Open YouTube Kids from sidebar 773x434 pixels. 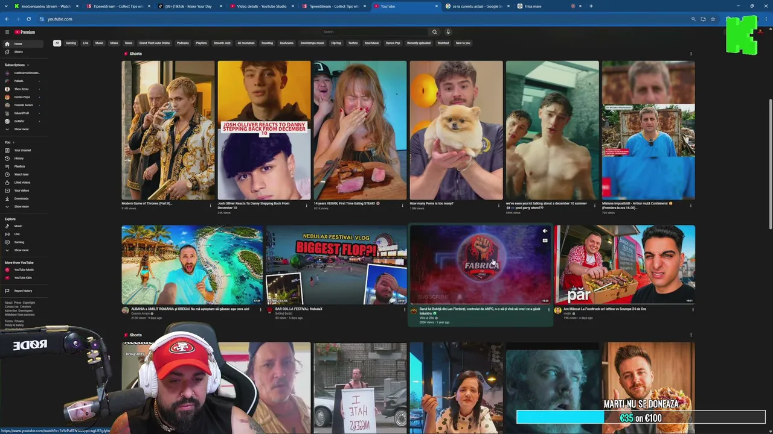click(x=22, y=278)
